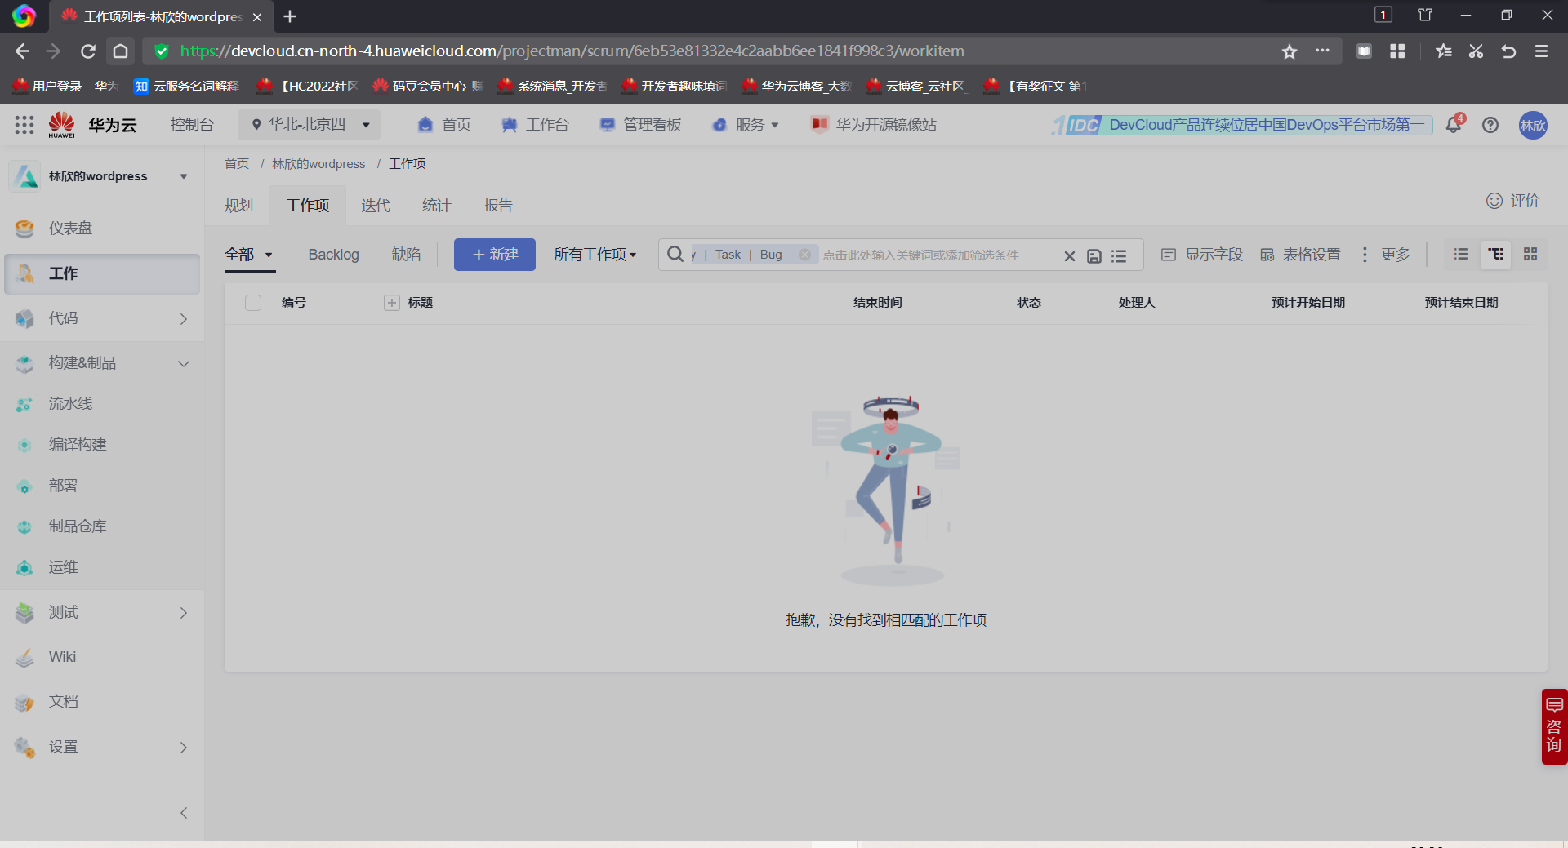
Task: Remove the Task/Bug filter tag
Action: coord(804,255)
